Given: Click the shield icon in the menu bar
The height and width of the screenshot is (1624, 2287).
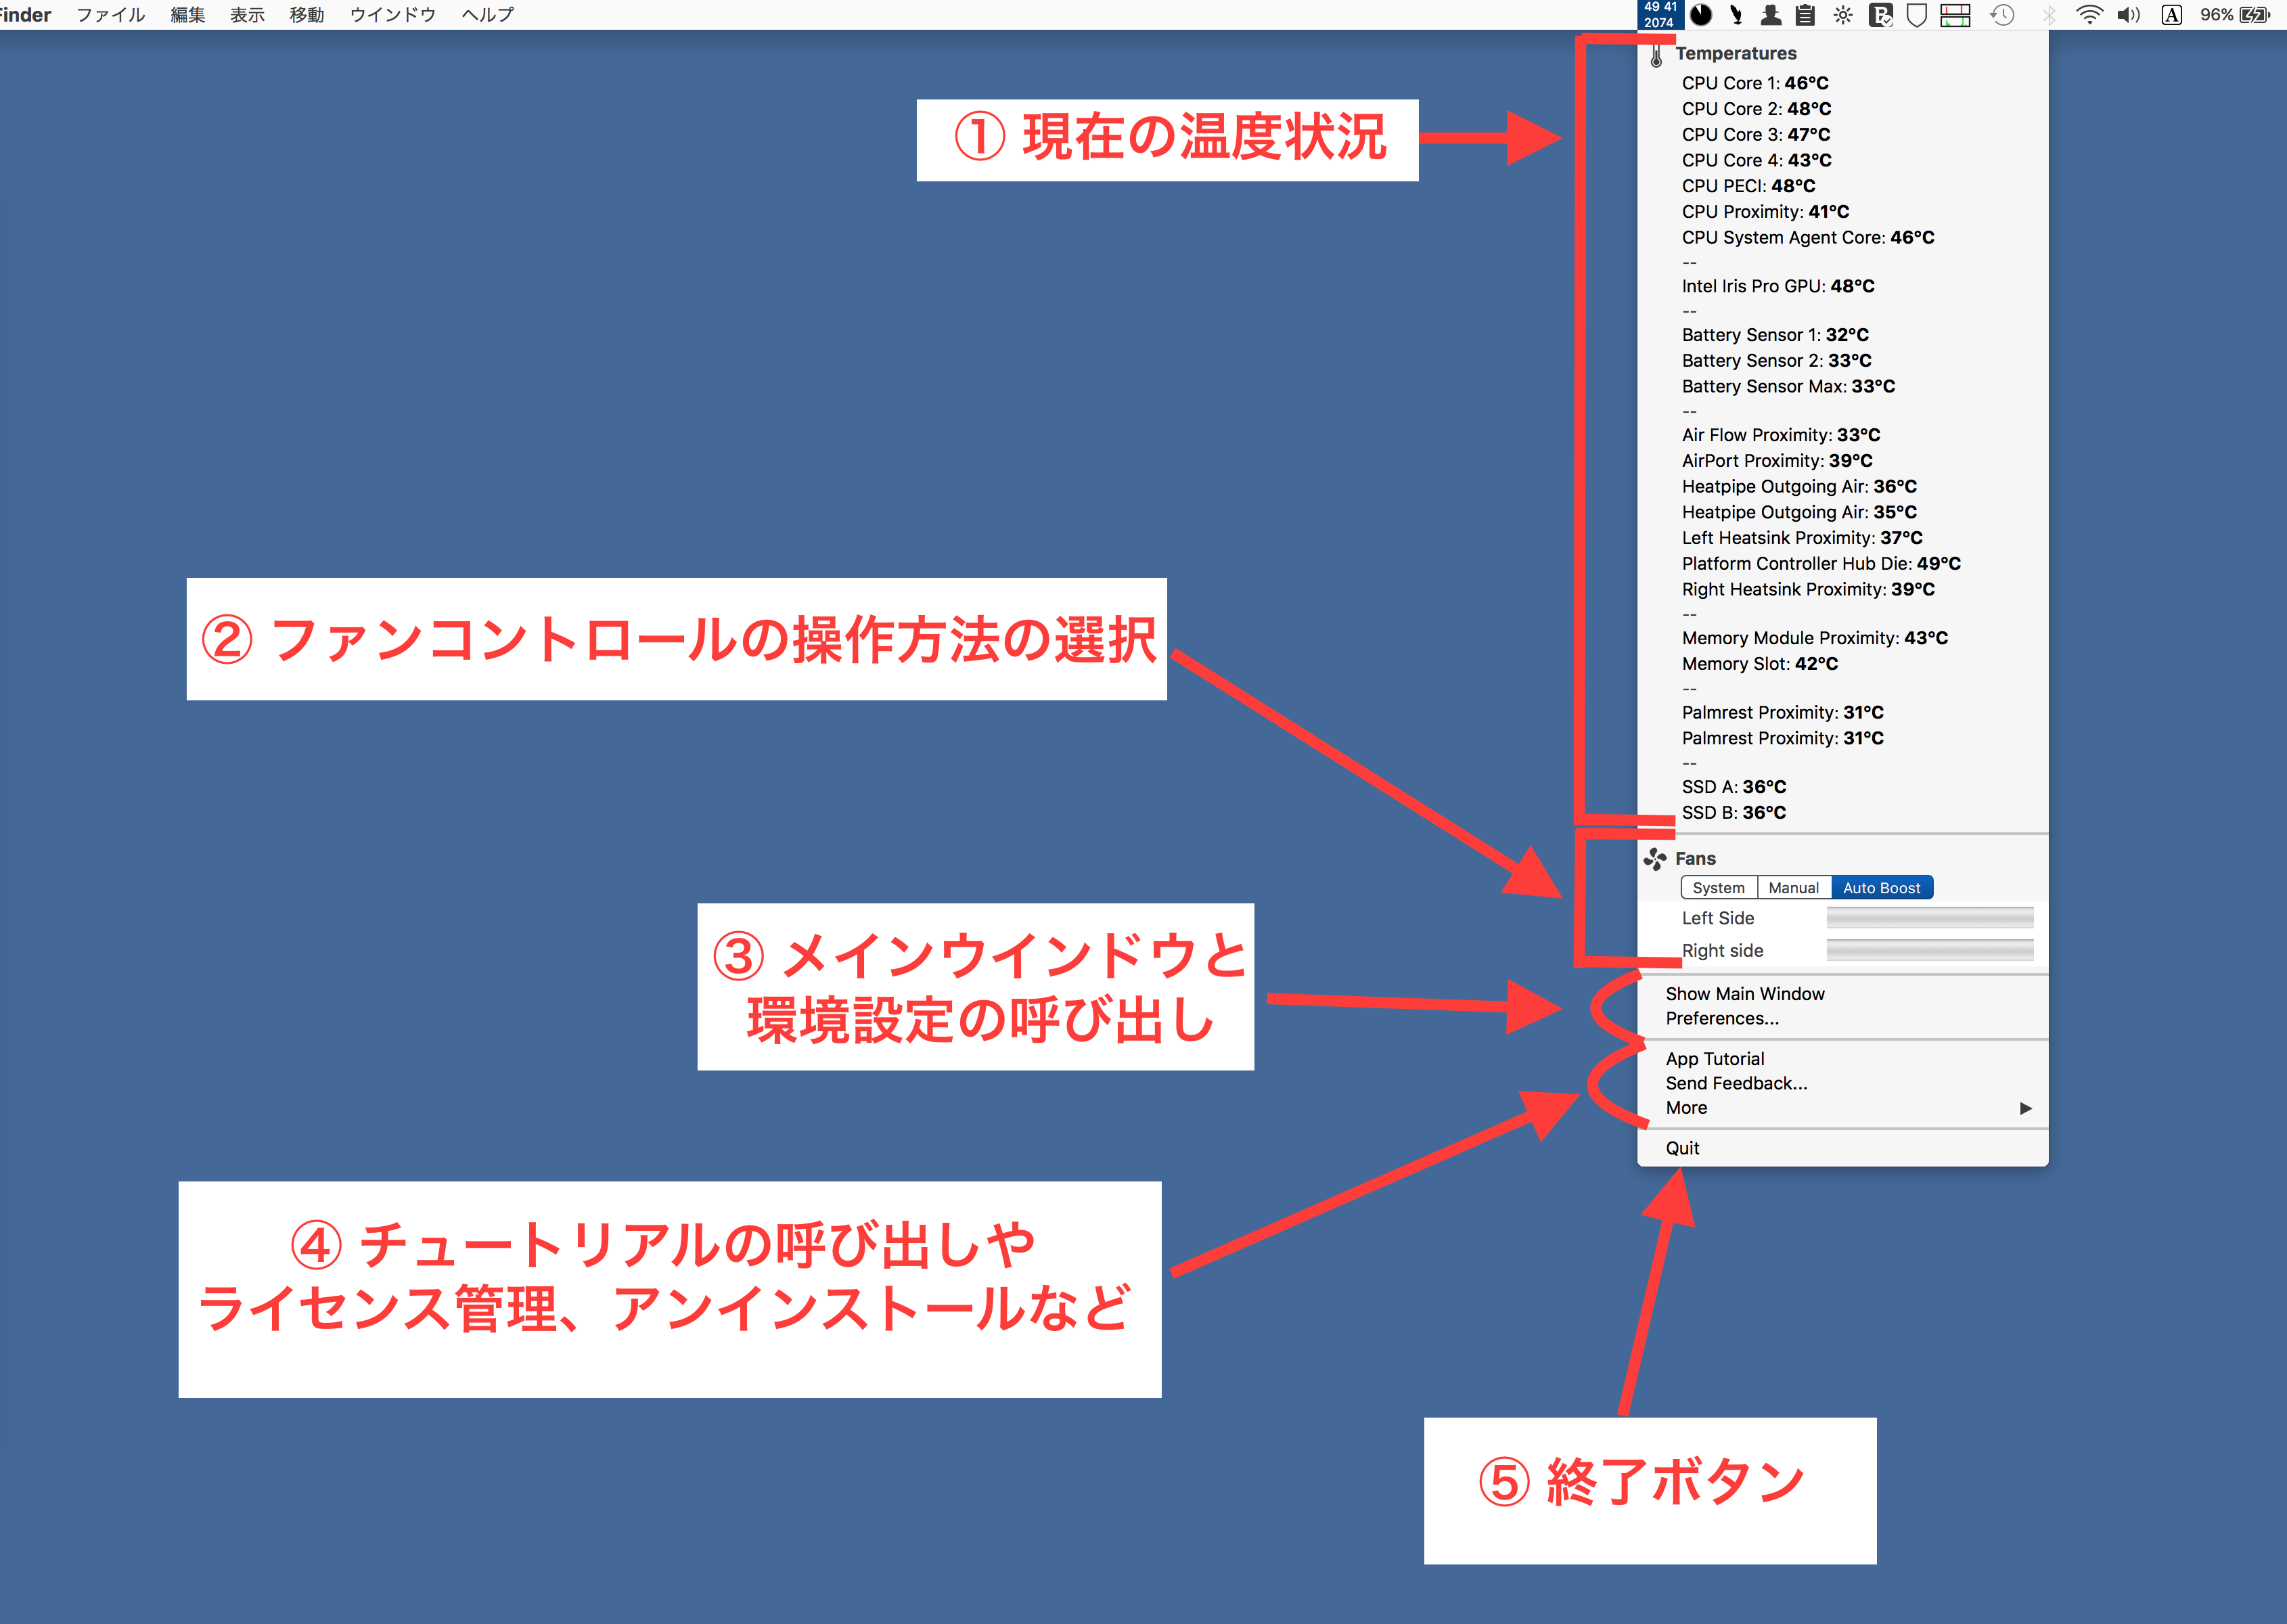Looking at the screenshot, I should (x=1916, y=14).
